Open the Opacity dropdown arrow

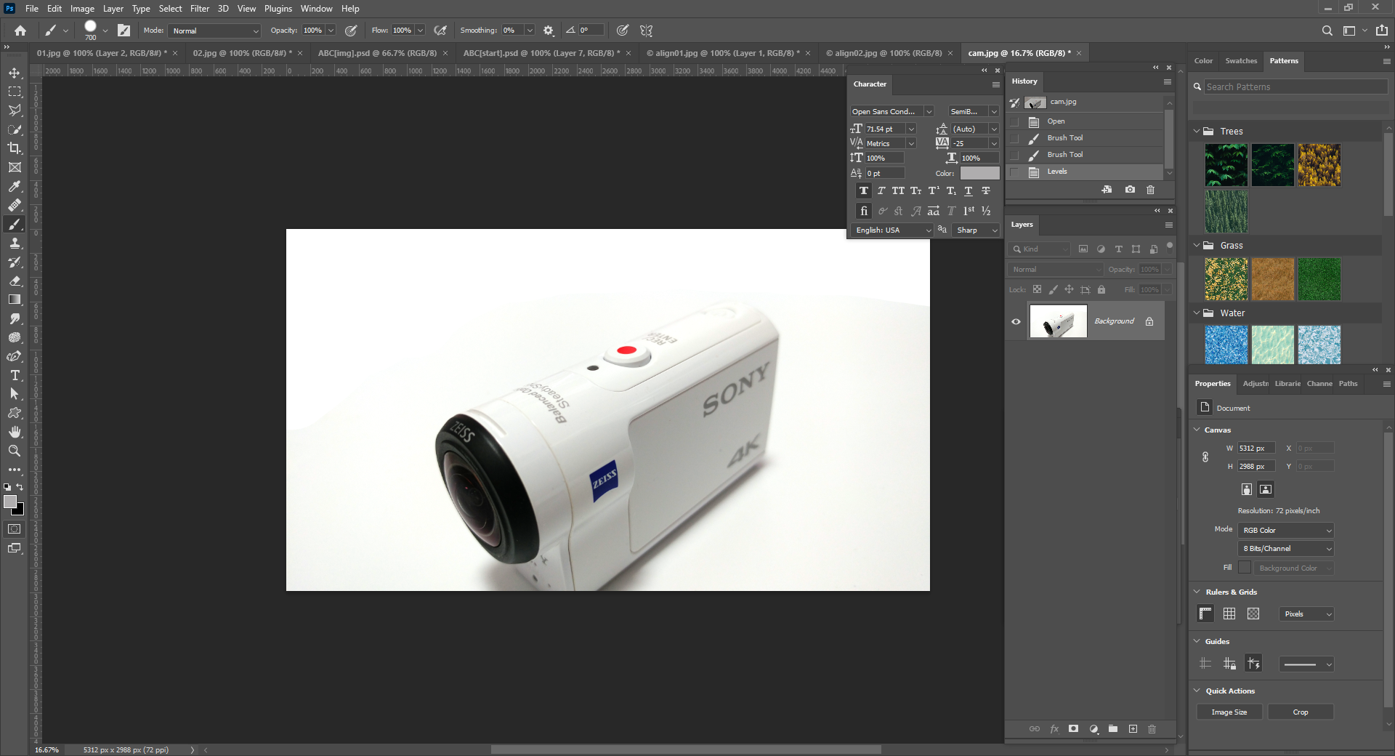[331, 31]
